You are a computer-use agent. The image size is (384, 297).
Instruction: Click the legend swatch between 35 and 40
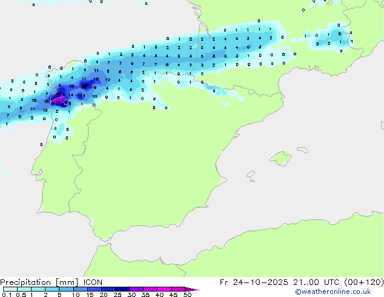pyautogui.click(x=150, y=289)
